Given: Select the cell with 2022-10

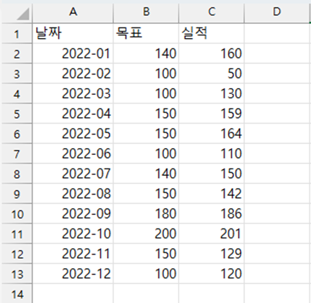Looking at the screenshot, I should coord(73,234).
